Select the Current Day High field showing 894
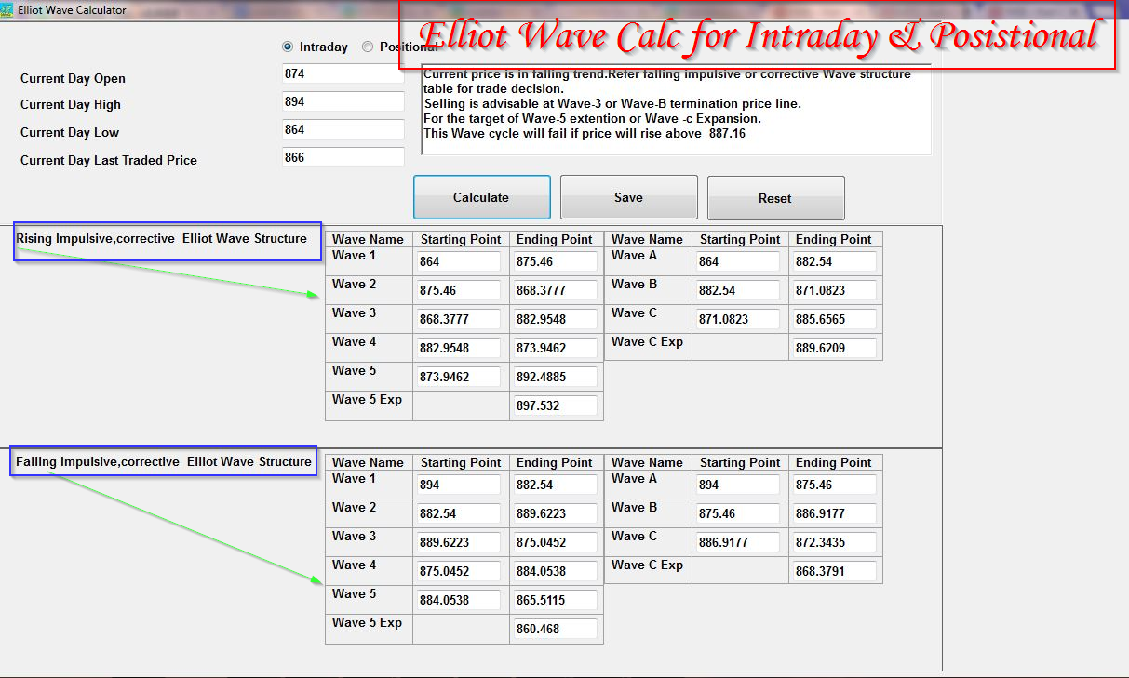 [342, 101]
